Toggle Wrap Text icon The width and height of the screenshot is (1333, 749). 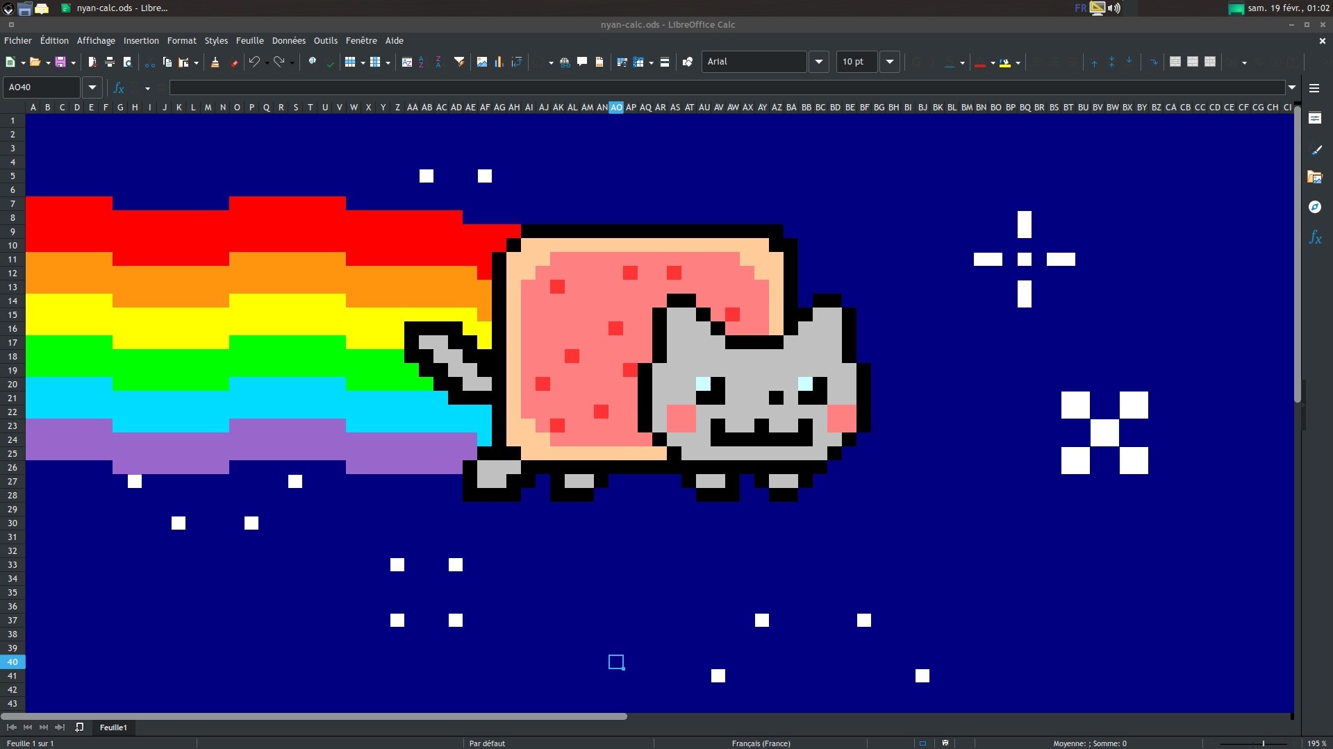tap(1154, 62)
